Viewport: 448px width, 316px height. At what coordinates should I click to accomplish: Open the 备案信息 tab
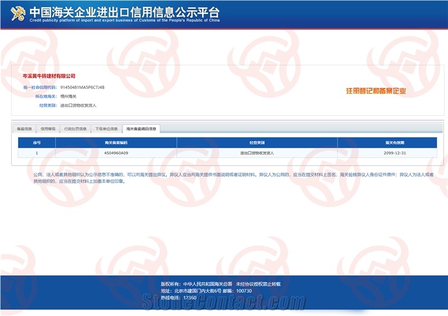pyautogui.click(x=24, y=129)
